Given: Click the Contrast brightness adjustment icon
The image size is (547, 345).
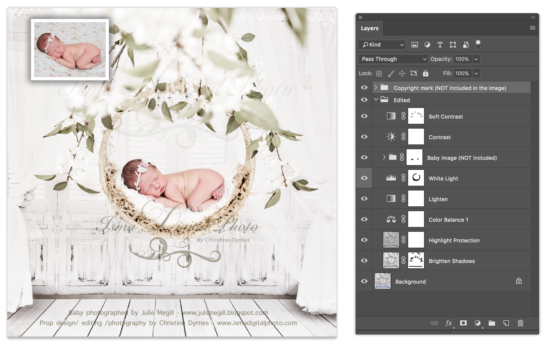Looking at the screenshot, I should pos(391,137).
